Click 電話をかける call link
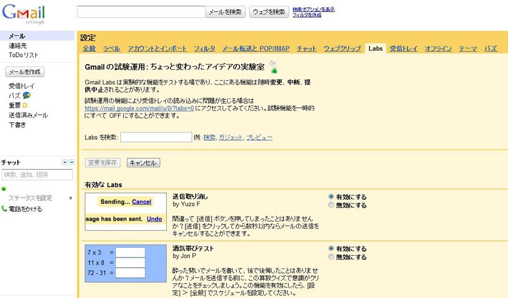This screenshot has width=508, height=298. click(x=25, y=209)
